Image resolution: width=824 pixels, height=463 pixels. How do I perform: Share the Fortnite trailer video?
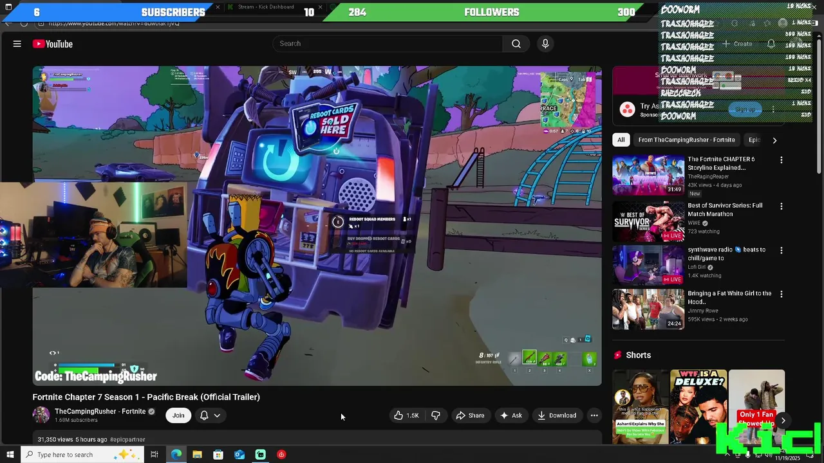tap(470, 415)
